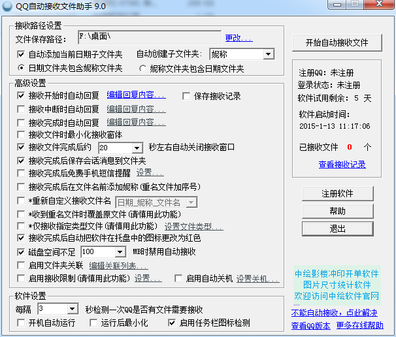Check 启用接收限制 checkbox
The width and height of the screenshot is (396, 337).
pos(21,279)
